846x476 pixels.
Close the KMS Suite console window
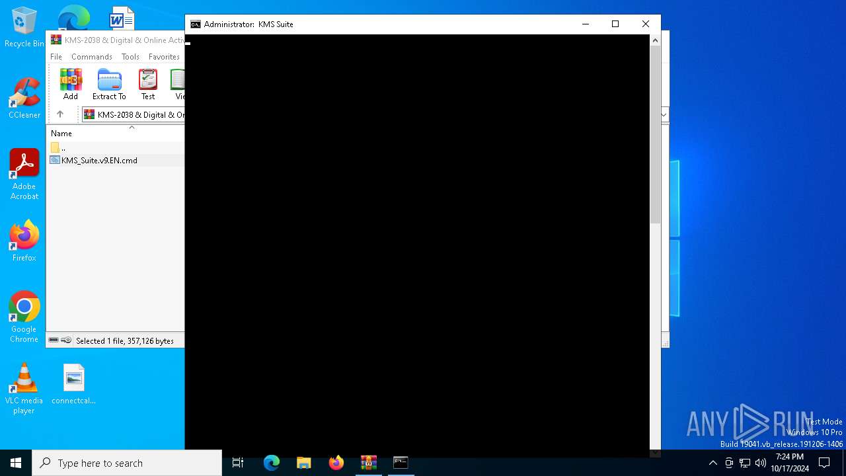pyautogui.click(x=646, y=24)
